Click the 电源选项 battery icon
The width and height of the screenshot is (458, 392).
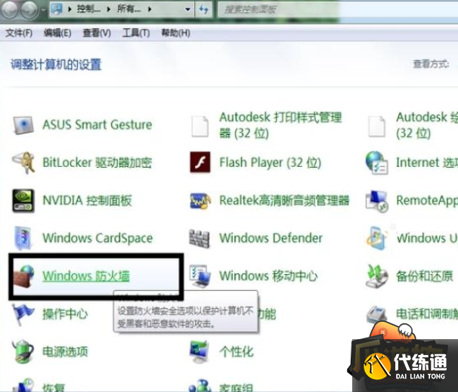pos(23,351)
